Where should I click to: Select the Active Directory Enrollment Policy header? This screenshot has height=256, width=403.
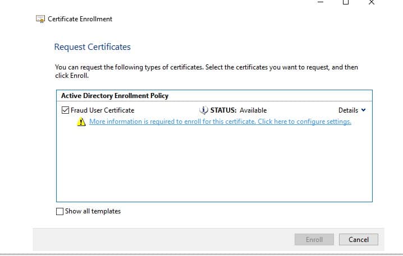point(115,96)
